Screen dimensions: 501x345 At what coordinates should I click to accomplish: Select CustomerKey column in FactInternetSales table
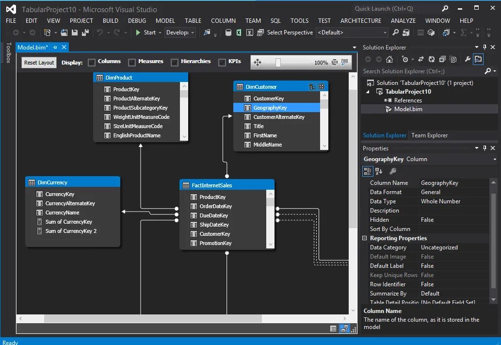215,234
